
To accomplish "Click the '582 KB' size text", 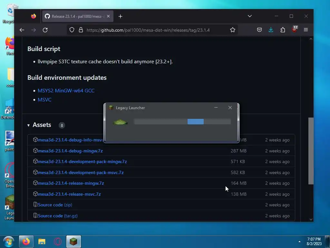I will tap(238, 173).
